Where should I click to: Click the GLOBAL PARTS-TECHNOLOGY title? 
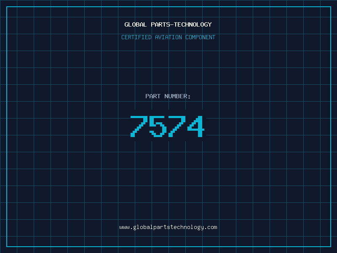click(x=168, y=24)
